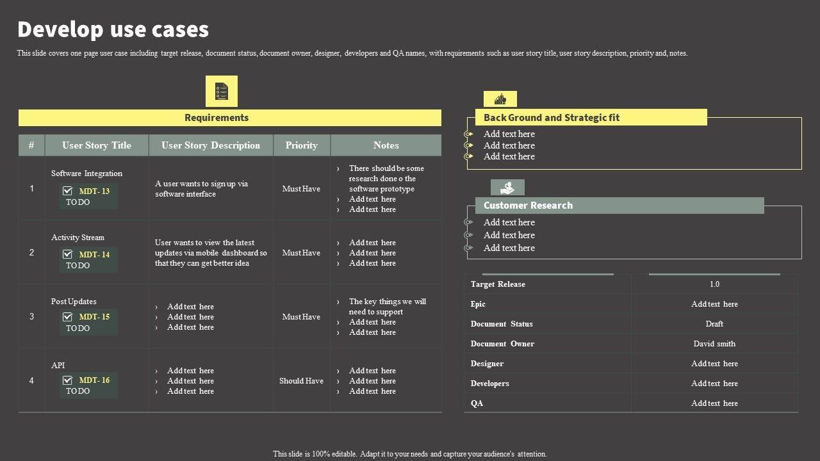Click "A user wants to sign up" description

[201, 189]
